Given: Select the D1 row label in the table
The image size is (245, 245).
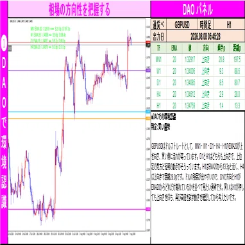Looking at the screenshot, I should tap(158, 83).
